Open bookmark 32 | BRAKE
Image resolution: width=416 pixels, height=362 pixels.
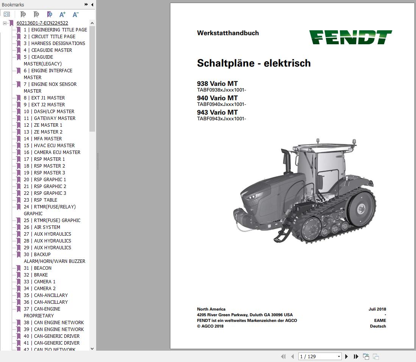(36, 275)
